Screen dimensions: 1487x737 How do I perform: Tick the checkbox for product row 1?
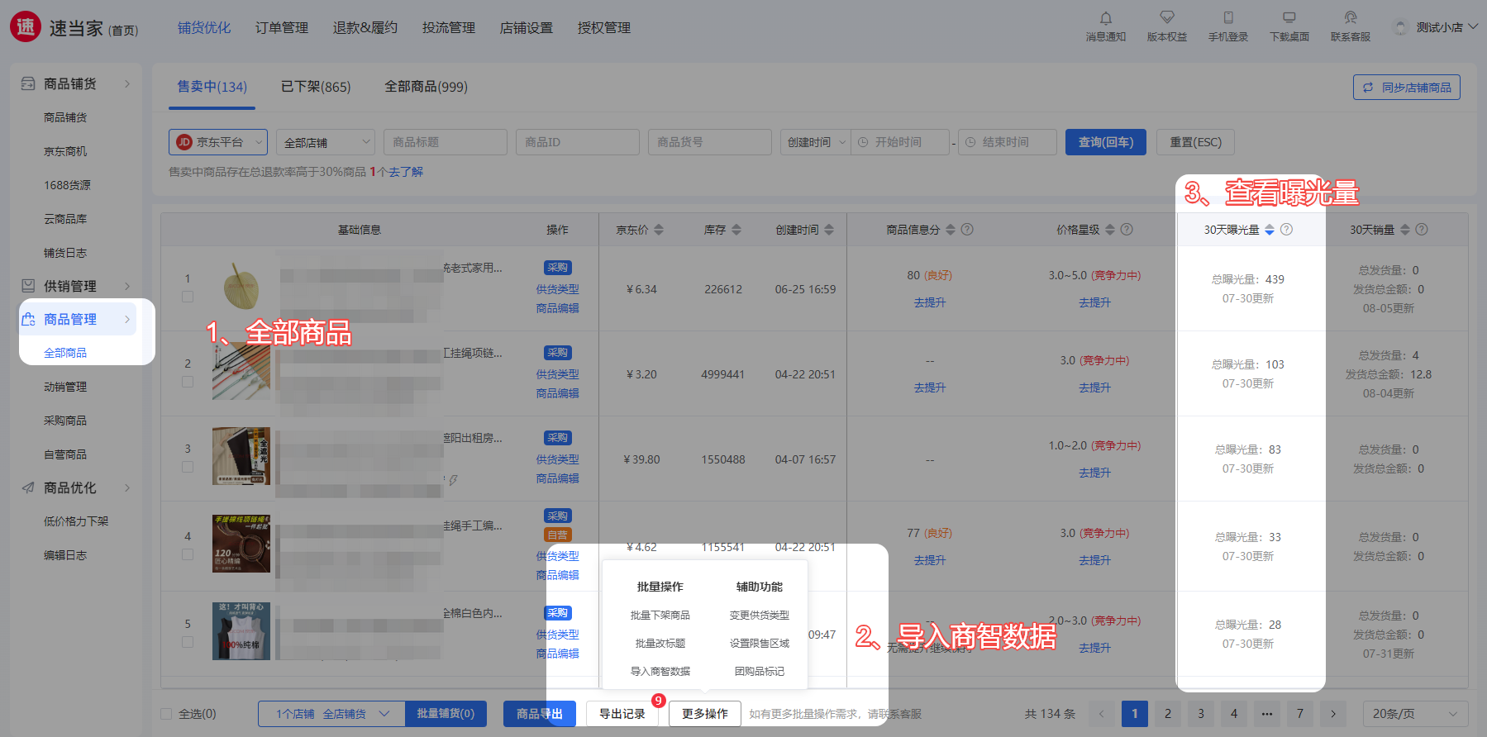tap(188, 297)
